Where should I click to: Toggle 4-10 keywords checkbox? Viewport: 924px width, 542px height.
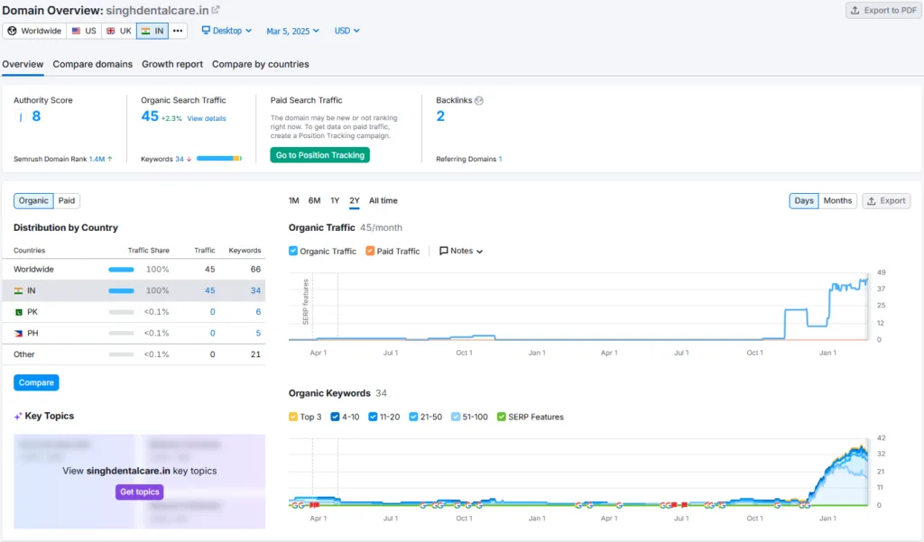(336, 417)
